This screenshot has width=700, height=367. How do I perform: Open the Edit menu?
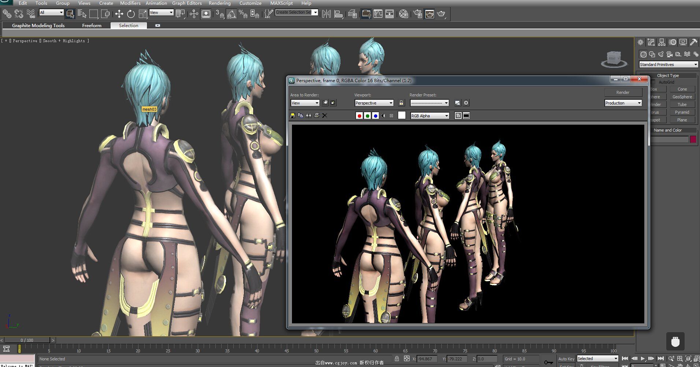(23, 3)
